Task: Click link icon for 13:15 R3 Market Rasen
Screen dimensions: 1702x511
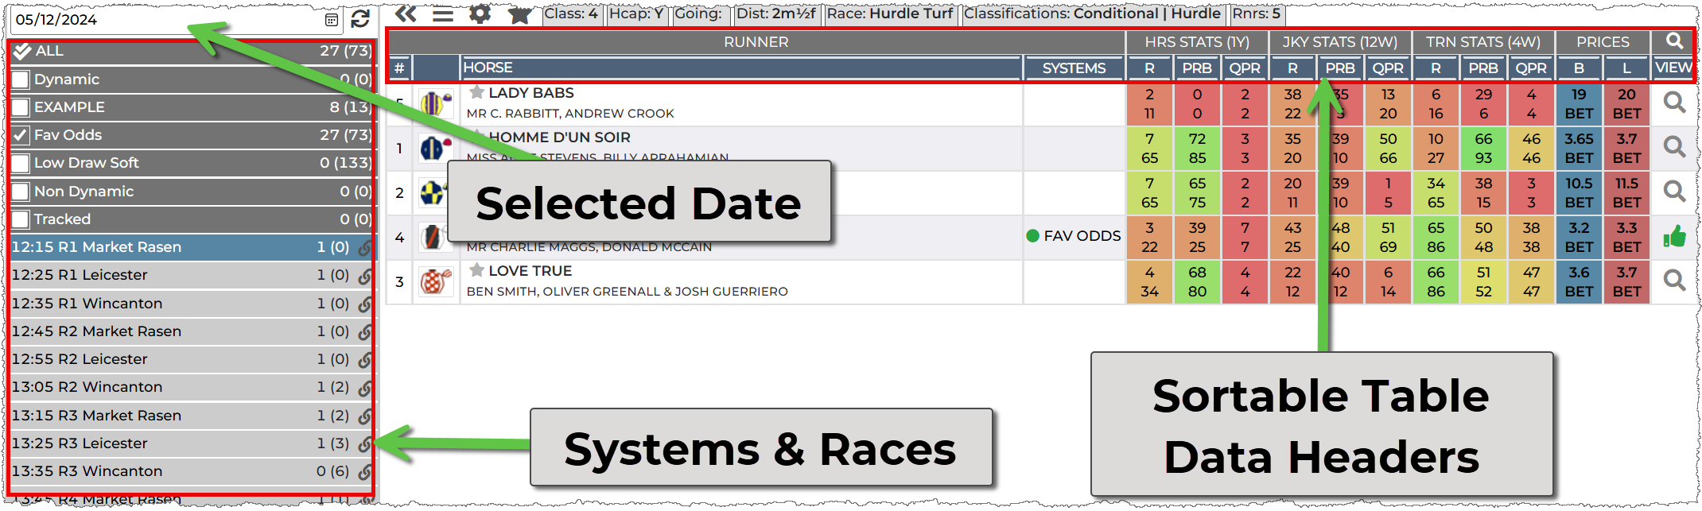Action: point(364,416)
